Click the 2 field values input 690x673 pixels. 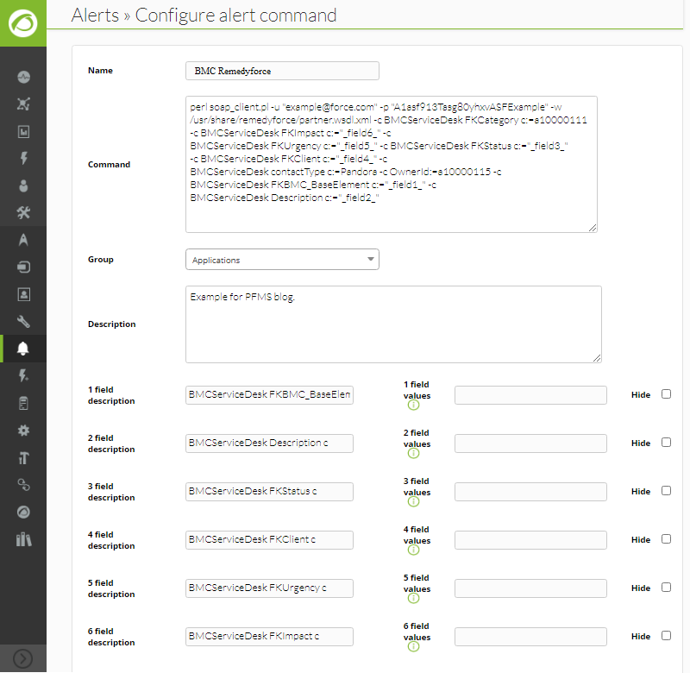coord(530,443)
